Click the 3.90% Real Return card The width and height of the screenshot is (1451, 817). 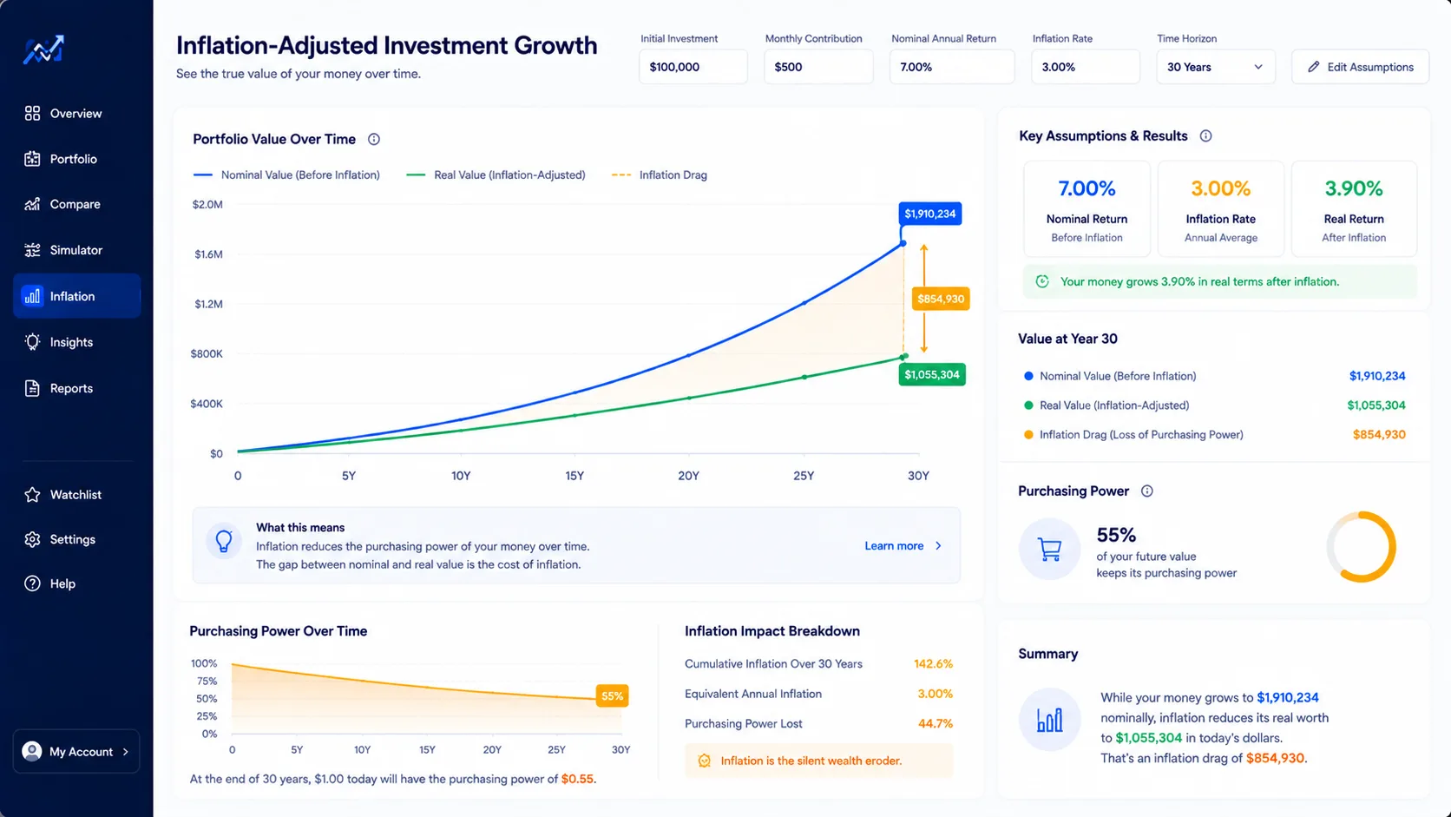point(1354,208)
